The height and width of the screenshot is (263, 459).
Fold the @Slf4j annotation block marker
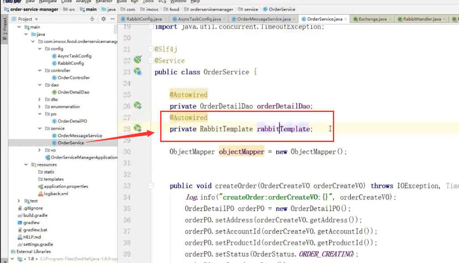point(151,49)
